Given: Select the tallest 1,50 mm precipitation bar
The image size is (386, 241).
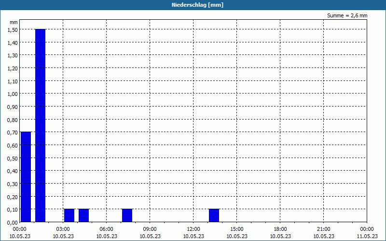Looking at the screenshot, I should pyautogui.click(x=41, y=125).
